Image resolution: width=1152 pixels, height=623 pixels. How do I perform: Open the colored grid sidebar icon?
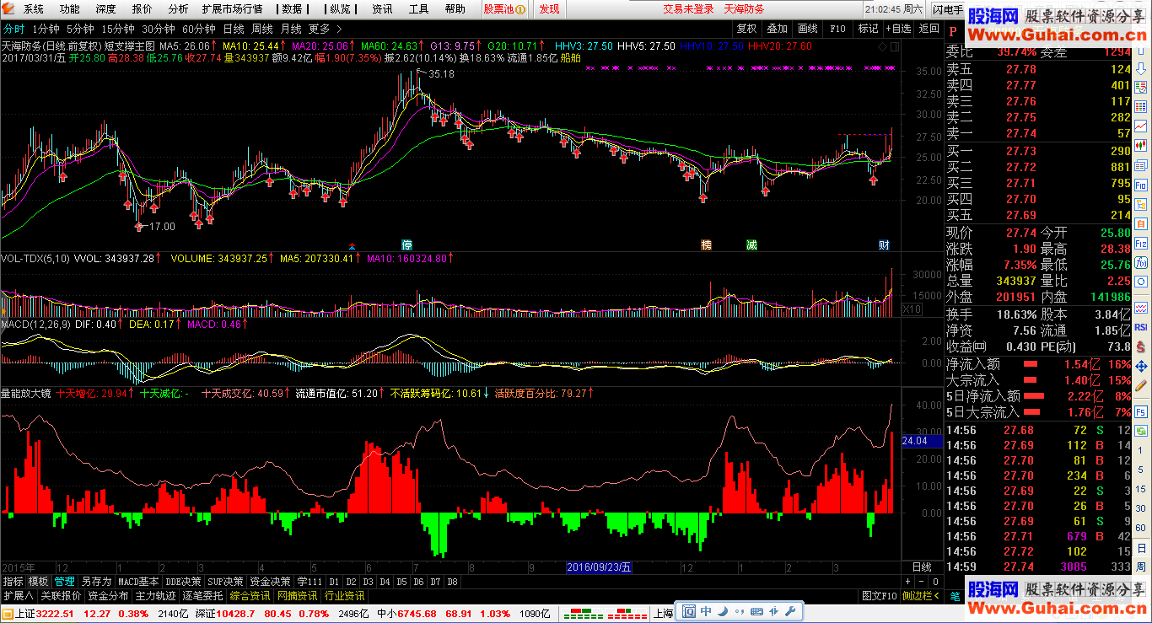point(1141,107)
